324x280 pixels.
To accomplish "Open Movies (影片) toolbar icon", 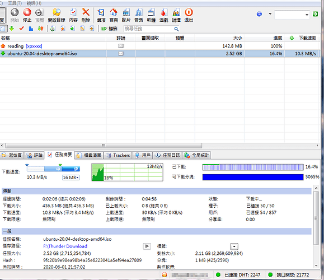I will [x=126, y=15].
